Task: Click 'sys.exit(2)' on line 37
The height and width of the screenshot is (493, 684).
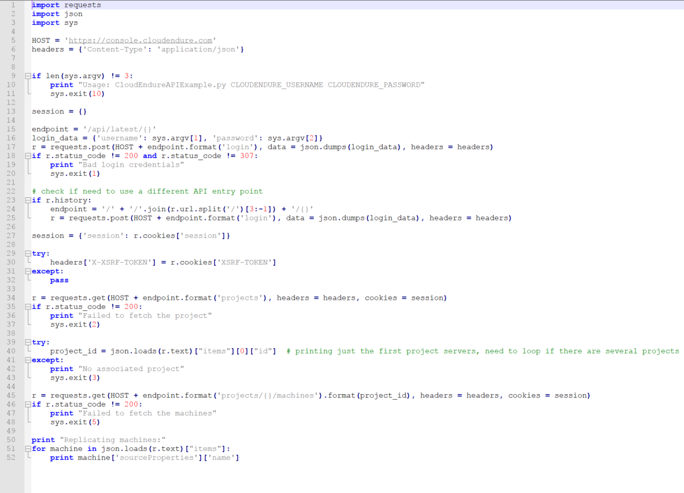Action: pyautogui.click(x=75, y=325)
